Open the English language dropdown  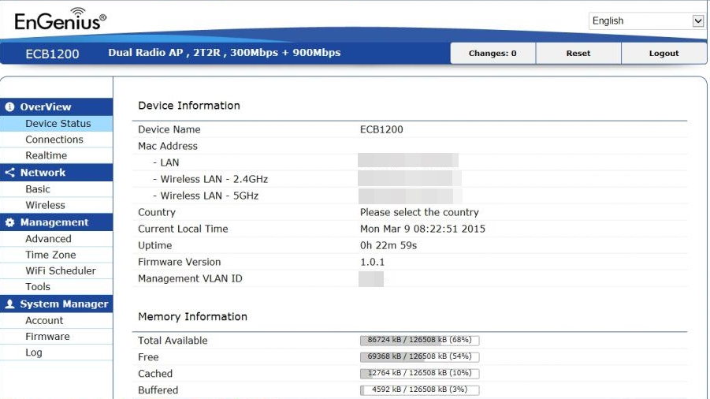tap(646, 21)
